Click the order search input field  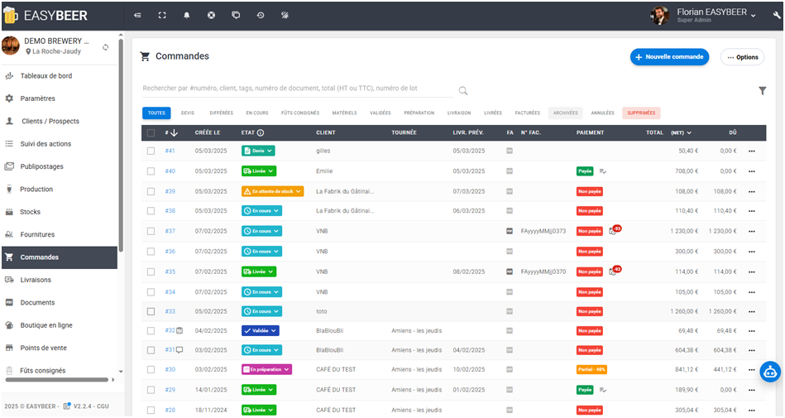(298, 89)
